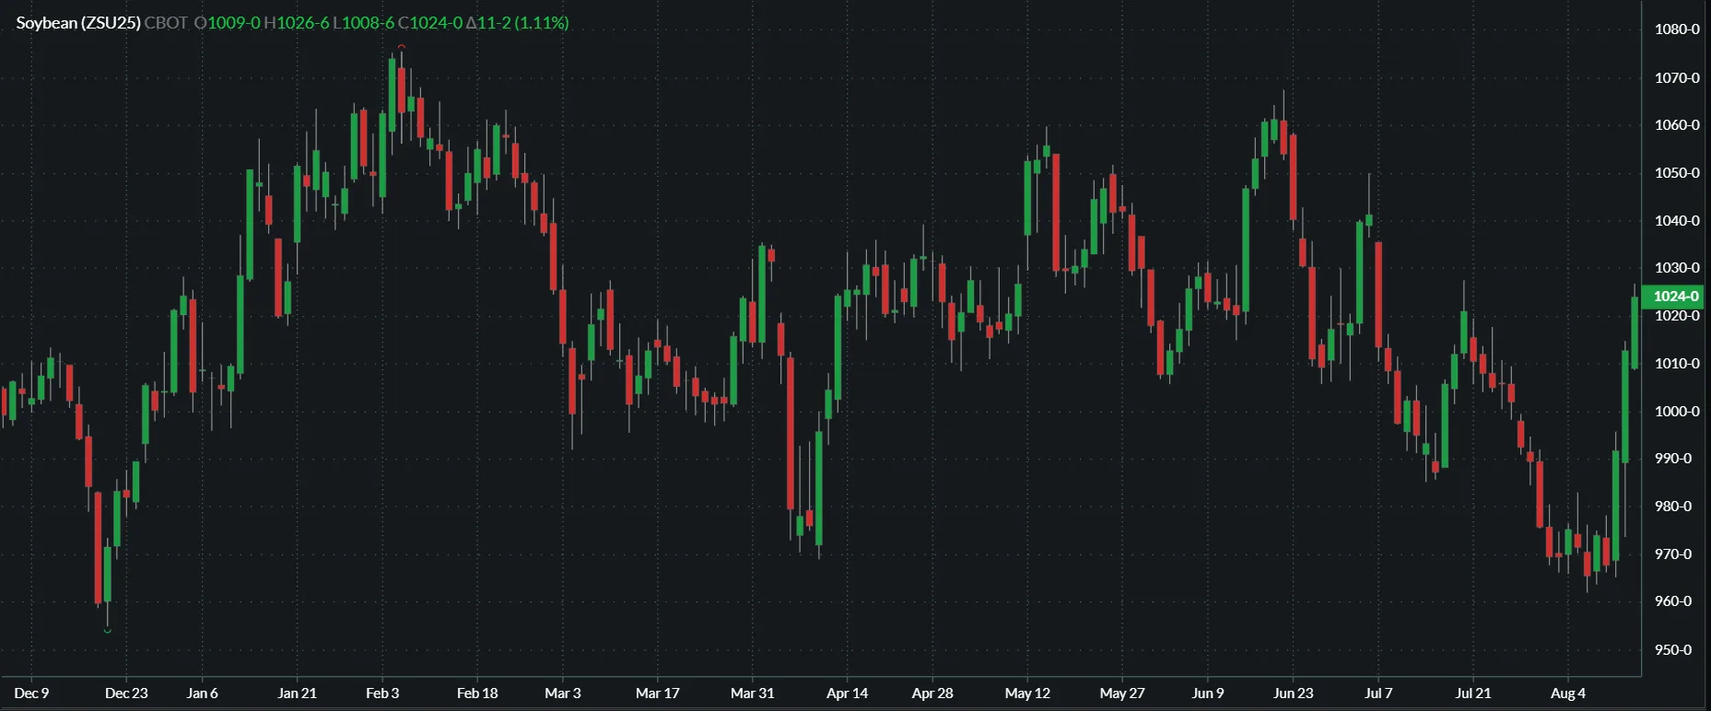Click the green 1024-0 current price tag

[1675, 296]
